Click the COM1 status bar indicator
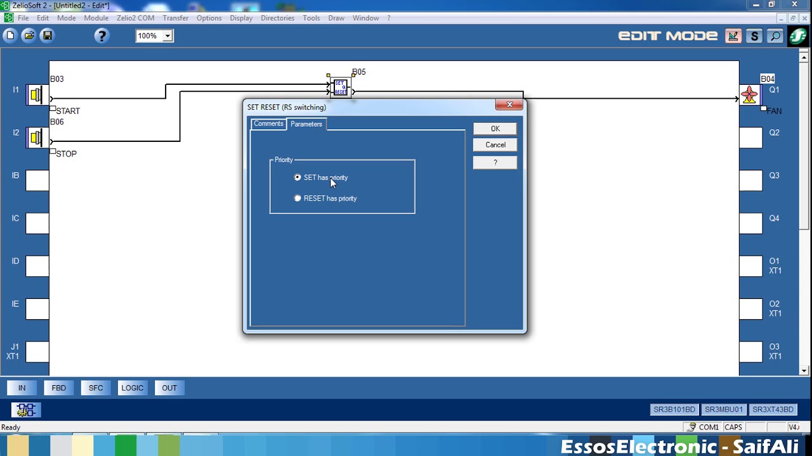The width and height of the screenshot is (812, 456). pos(704,427)
